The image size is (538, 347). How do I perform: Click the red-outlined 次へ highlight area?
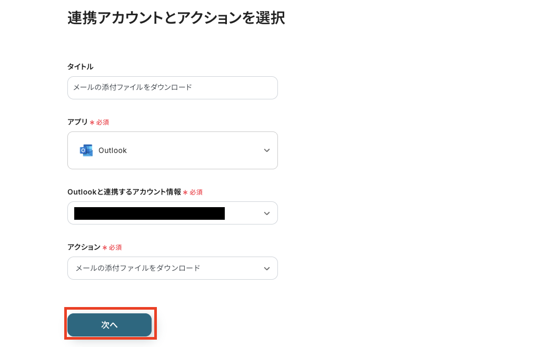109,324
